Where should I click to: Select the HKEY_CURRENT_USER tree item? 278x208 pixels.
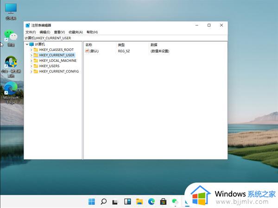(57, 55)
